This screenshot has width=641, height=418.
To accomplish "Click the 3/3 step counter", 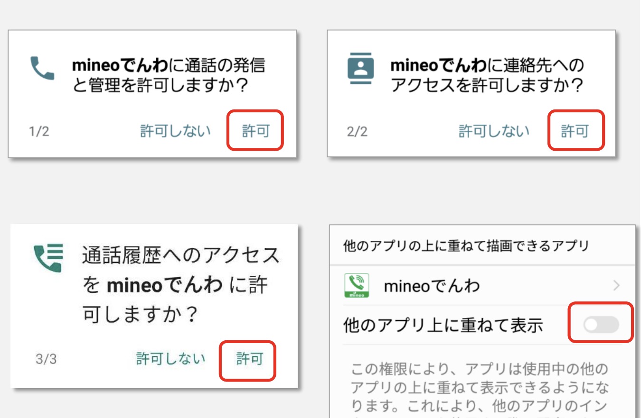I will (46, 359).
